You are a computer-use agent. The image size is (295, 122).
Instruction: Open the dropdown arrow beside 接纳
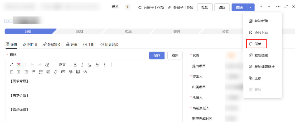[x=251, y=7]
